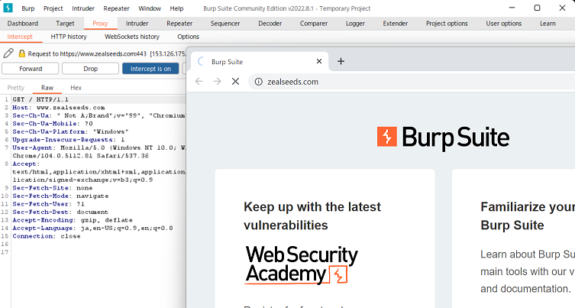Image resolution: width=575 pixels, height=308 pixels.
Task: Open the Intruder menu
Action: [x=83, y=8]
